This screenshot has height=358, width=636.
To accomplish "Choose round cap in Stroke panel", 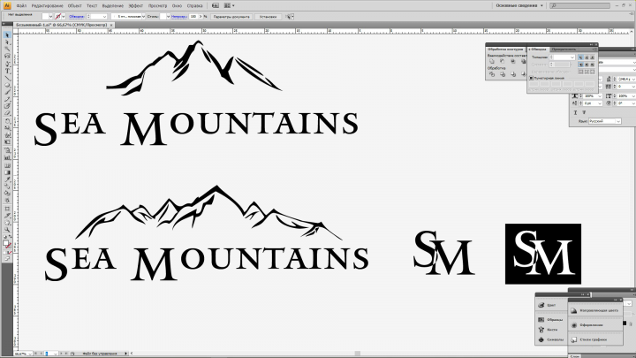I will point(587,57).
